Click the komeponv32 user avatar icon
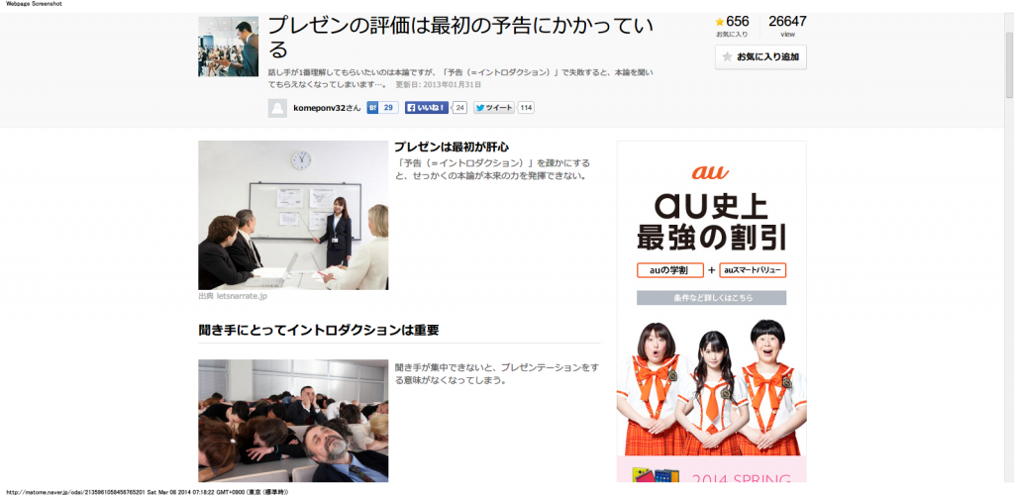Screen dimensions: 1014x495 pos(277,108)
